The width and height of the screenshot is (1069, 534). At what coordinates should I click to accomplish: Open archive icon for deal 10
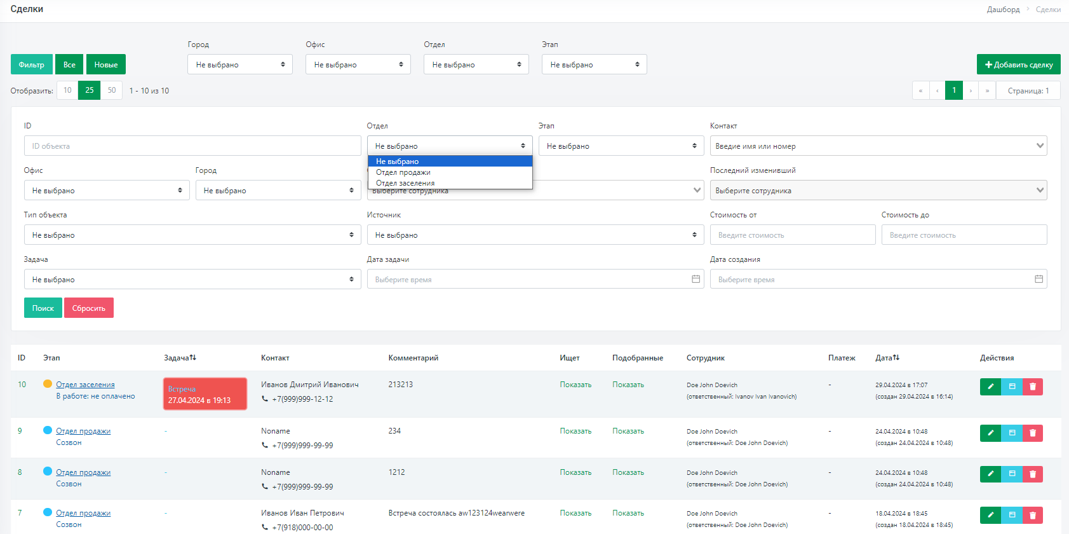click(x=1012, y=387)
